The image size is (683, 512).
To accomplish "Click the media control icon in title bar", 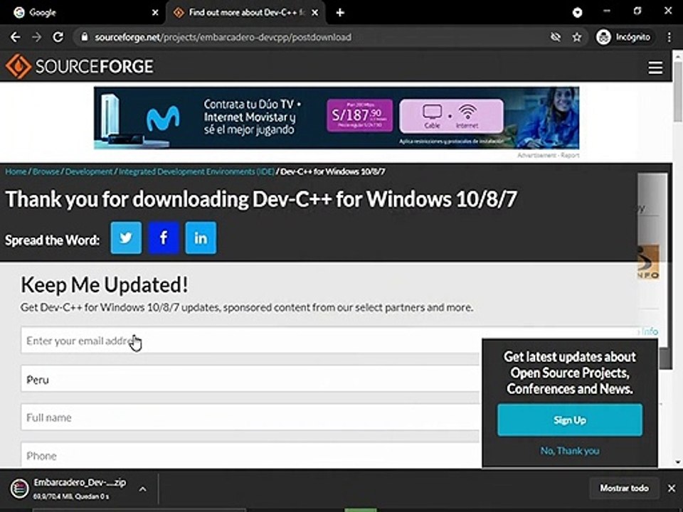I will (577, 13).
